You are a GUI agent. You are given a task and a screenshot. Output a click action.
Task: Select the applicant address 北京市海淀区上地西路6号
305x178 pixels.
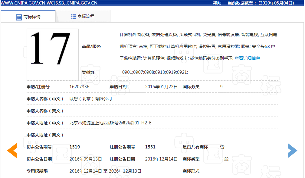[x=110, y=123]
